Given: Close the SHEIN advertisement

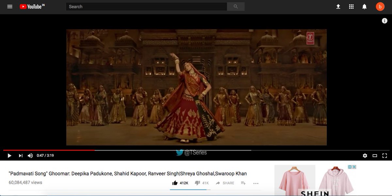Looking at the screenshot, I should point(354,167).
